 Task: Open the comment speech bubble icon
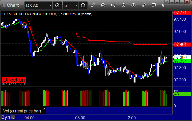point(154,5)
